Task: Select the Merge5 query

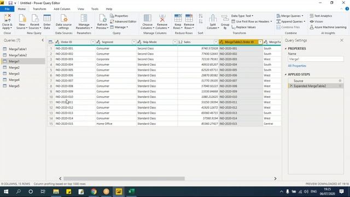Action: coord(23,86)
